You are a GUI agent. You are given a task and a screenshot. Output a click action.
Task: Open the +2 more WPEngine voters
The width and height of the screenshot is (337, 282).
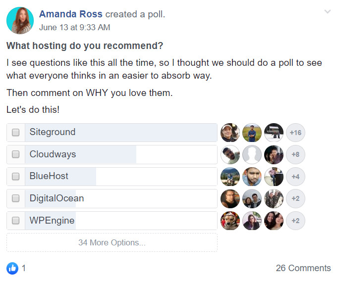tap(296, 221)
